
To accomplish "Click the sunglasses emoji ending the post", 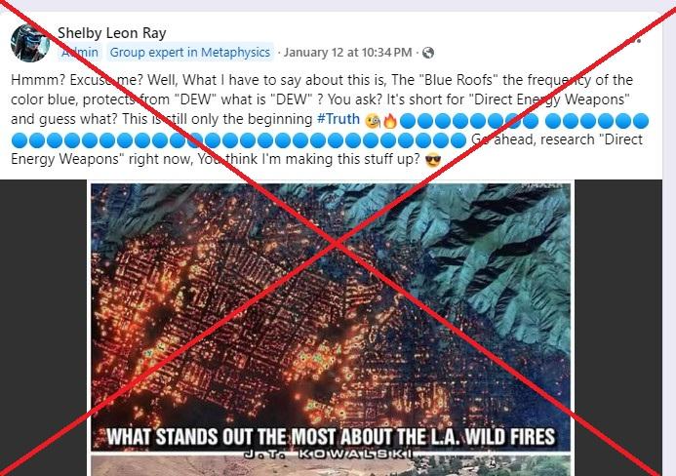I will [432, 160].
